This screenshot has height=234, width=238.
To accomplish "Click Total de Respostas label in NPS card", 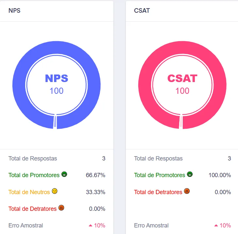I will [33, 159].
